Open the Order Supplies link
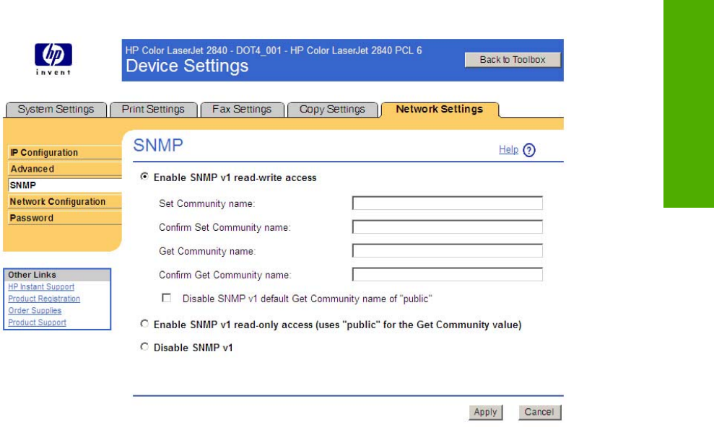Image resolution: width=714 pixels, height=427 pixels. pyautogui.click(x=35, y=311)
